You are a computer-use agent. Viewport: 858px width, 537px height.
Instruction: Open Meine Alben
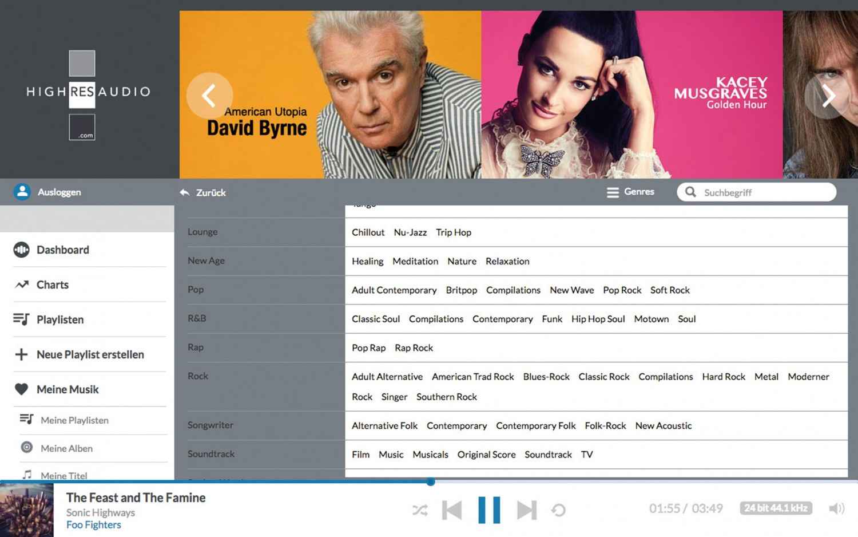(x=66, y=448)
